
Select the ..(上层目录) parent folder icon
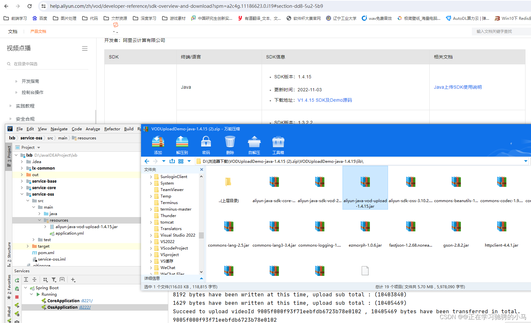tap(228, 182)
